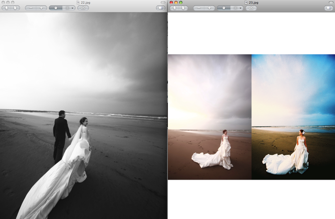The image size is (335, 219).
Task: Click the 22.jpg title proxy file icon
Action: [x=78, y=3]
